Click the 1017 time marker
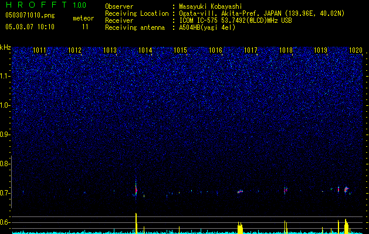Image resolution: width=369 pixels, height=234 pixels. 250,50
